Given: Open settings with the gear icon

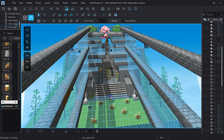Looking at the screenshot, I should coord(103,9).
